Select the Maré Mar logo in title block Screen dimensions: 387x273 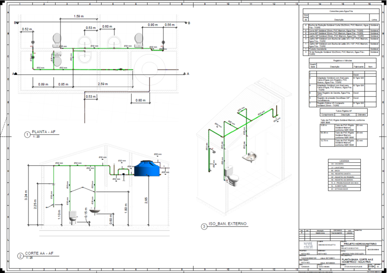click(308, 245)
